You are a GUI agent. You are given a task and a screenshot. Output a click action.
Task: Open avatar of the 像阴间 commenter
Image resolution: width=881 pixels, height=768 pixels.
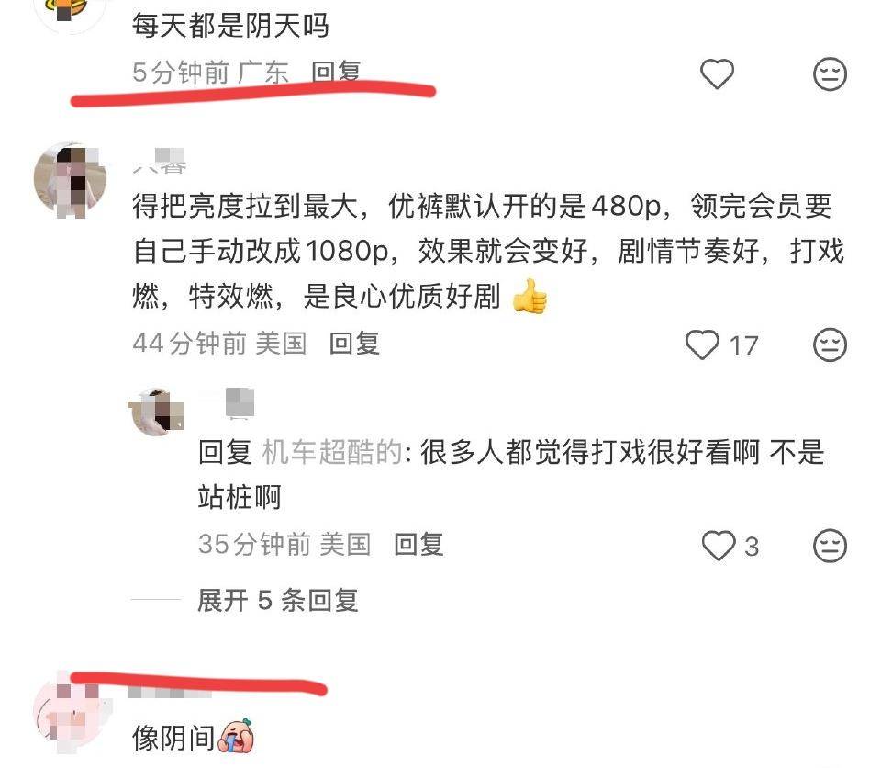pos(71,712)
